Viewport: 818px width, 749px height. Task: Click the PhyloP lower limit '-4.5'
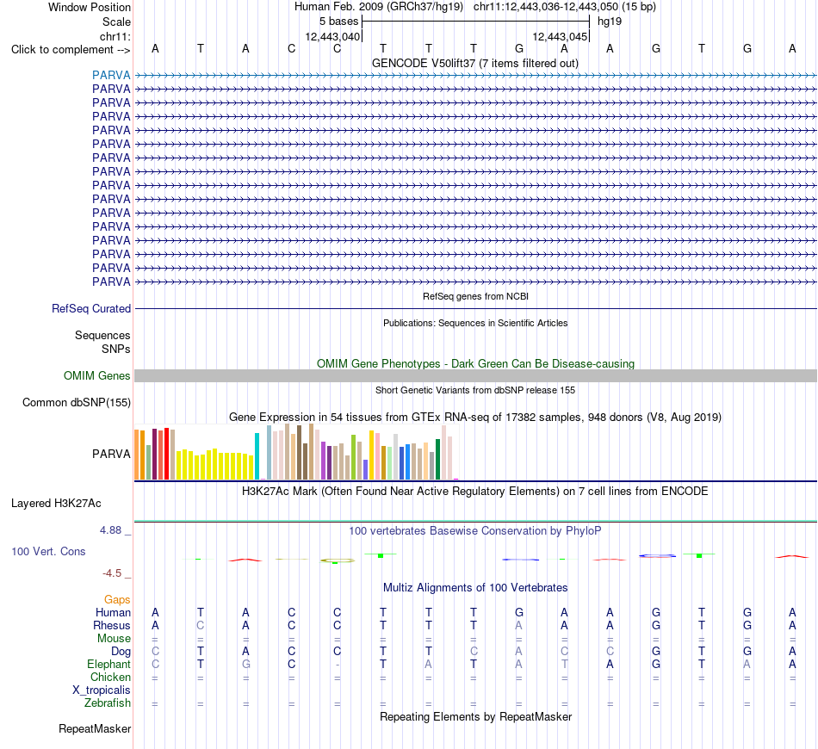pyautogui.click(x=112, y=573)
